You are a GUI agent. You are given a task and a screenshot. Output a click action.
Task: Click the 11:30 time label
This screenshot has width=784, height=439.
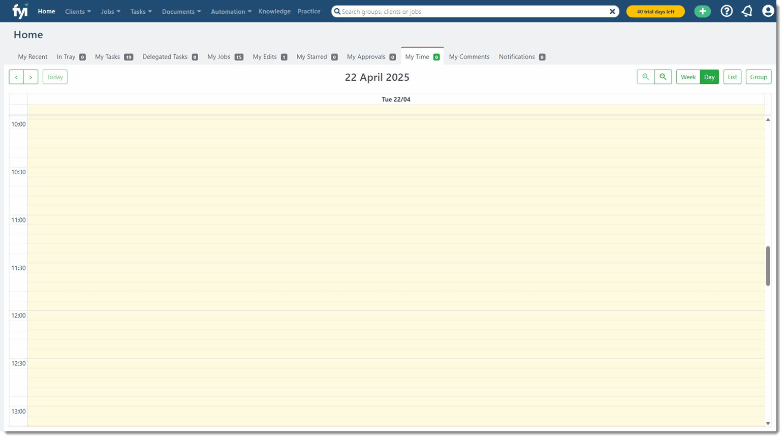tap(18, 268)
